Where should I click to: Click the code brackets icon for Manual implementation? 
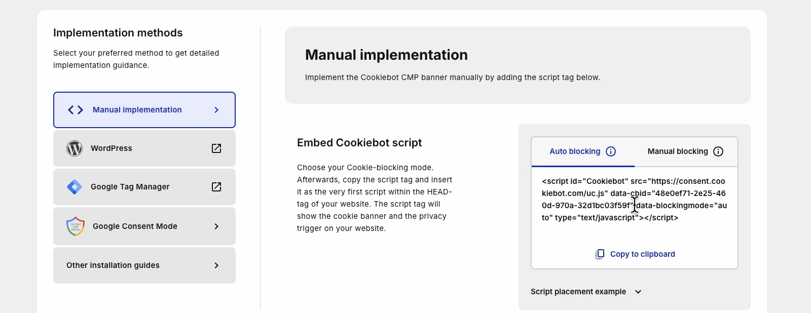click(76, 110)
